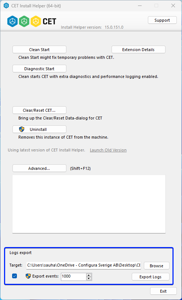Screen dimensions: 182x300
Task: Click the shield icon beside Export events
Action: coord(28,276)
